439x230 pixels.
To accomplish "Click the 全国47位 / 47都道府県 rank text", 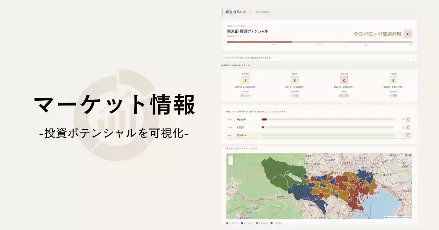I will pyautogui.click(x=378, y=34).
